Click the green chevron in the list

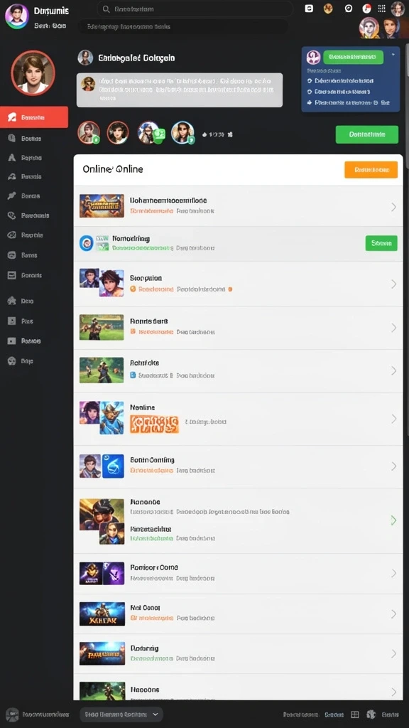(393, 520)
